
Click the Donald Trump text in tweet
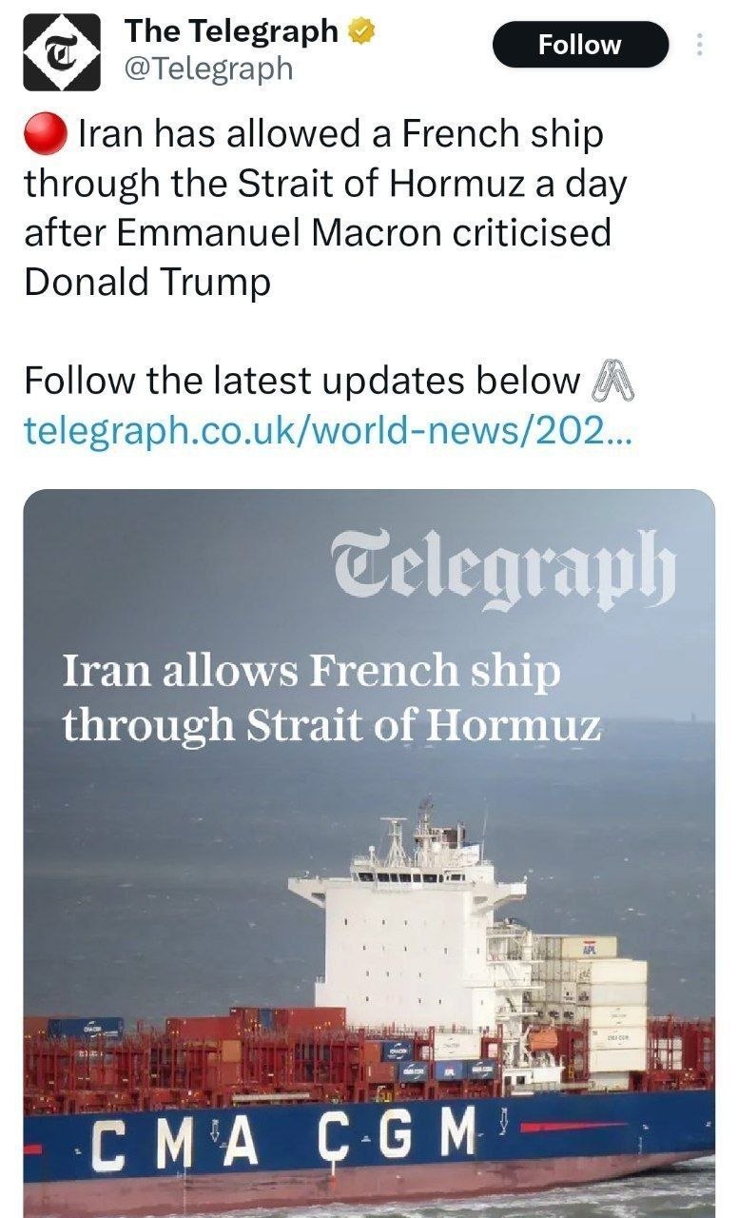(x=147, y=283)
